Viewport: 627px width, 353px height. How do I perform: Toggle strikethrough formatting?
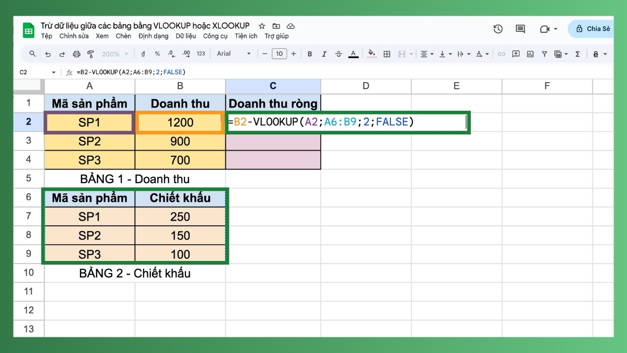pos(339,53)
